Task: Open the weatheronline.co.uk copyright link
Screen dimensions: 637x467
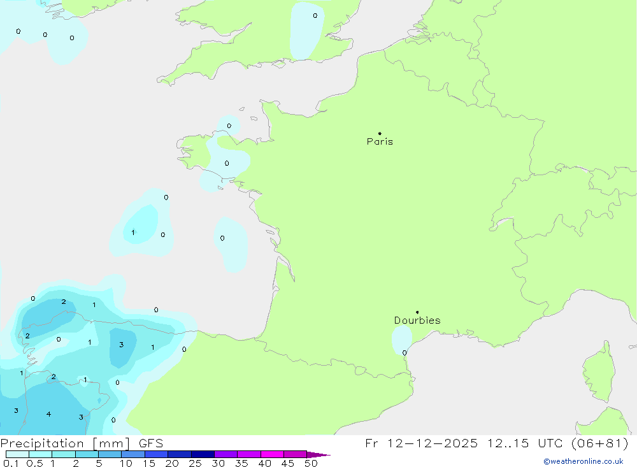Action: (x=583, y=461)
